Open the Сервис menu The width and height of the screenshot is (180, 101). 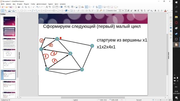click(51, 4)
